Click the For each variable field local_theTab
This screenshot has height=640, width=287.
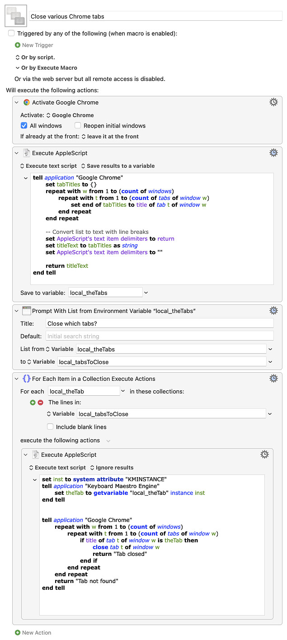[83, 391]
